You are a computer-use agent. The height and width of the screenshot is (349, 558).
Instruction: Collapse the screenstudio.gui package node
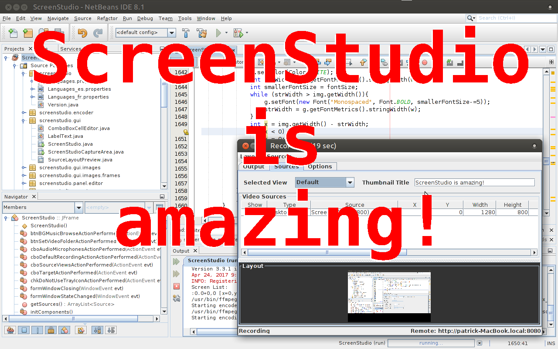tap(24, 120)
